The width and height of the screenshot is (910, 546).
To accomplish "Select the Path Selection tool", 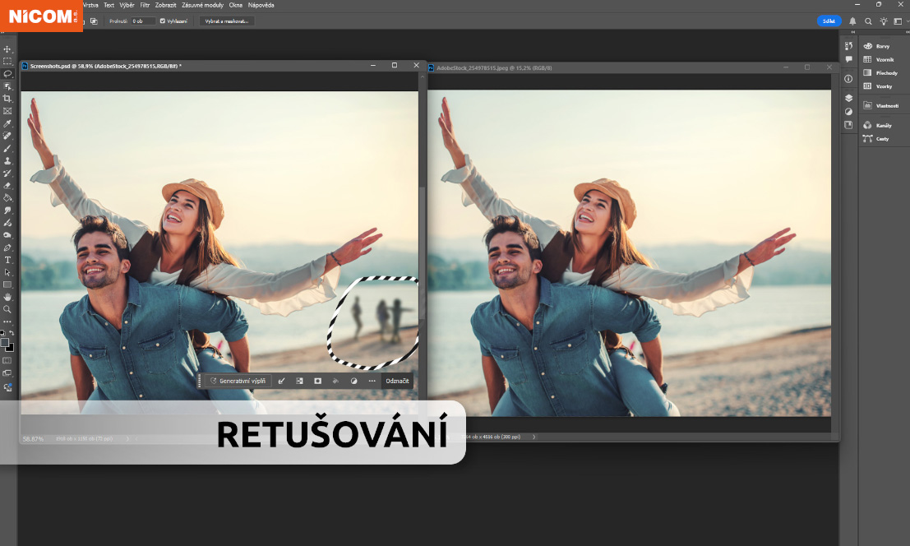I will tap(7, 272).
